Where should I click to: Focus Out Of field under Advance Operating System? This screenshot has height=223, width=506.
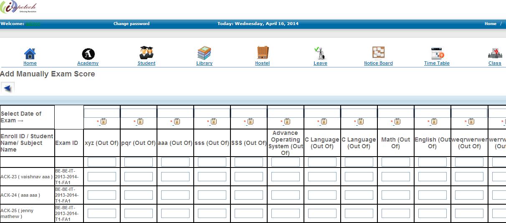[x=286, y=162]
